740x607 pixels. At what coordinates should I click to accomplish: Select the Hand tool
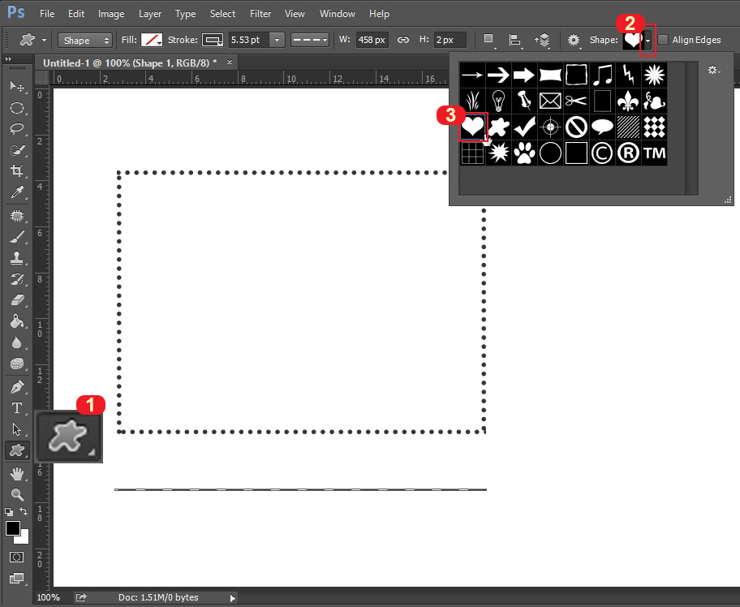[x=17, y=473]
